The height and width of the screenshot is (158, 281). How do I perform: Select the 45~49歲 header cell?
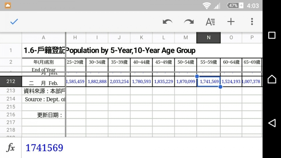(164, 62)
